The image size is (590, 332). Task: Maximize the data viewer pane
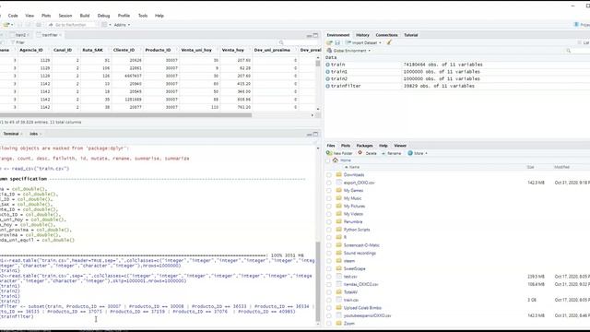coord(315,35)
